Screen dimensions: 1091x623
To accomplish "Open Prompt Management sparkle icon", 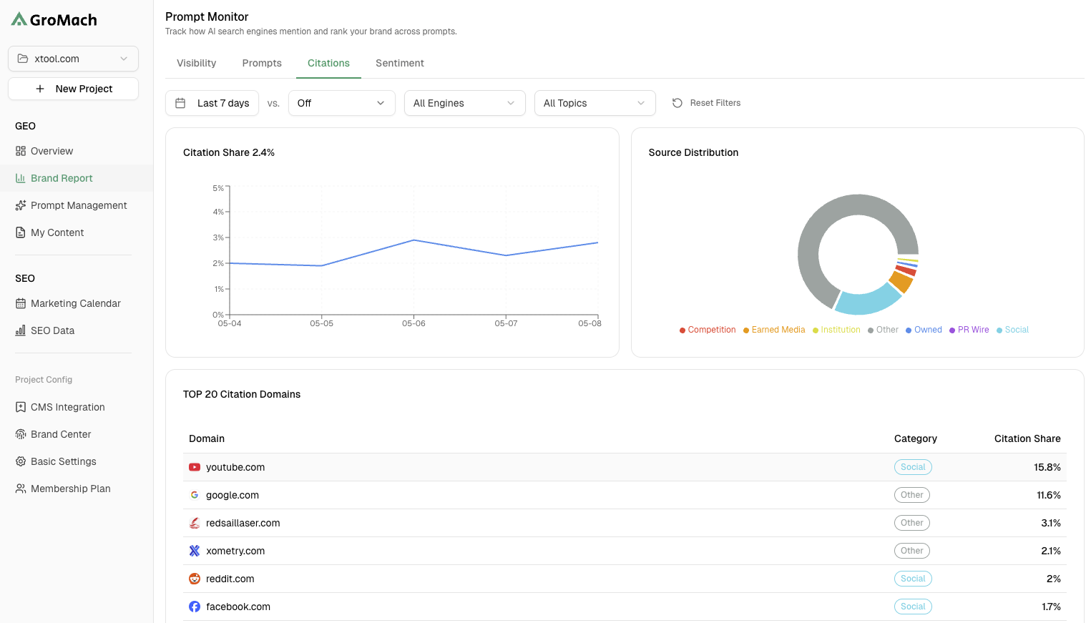I will coord(21,205).
